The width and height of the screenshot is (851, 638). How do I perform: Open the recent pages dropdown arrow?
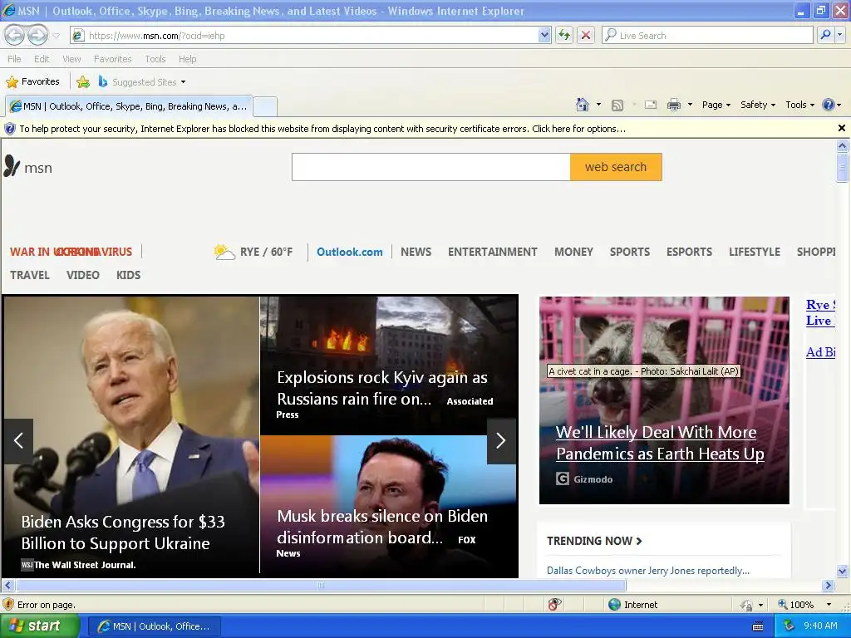pyautogui.click(x=56, y=36)
